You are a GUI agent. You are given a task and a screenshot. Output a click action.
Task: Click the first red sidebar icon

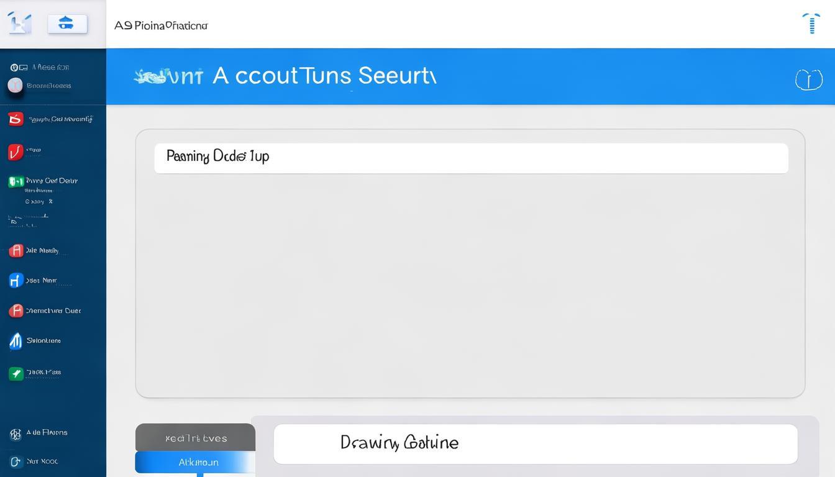point(16,119)
